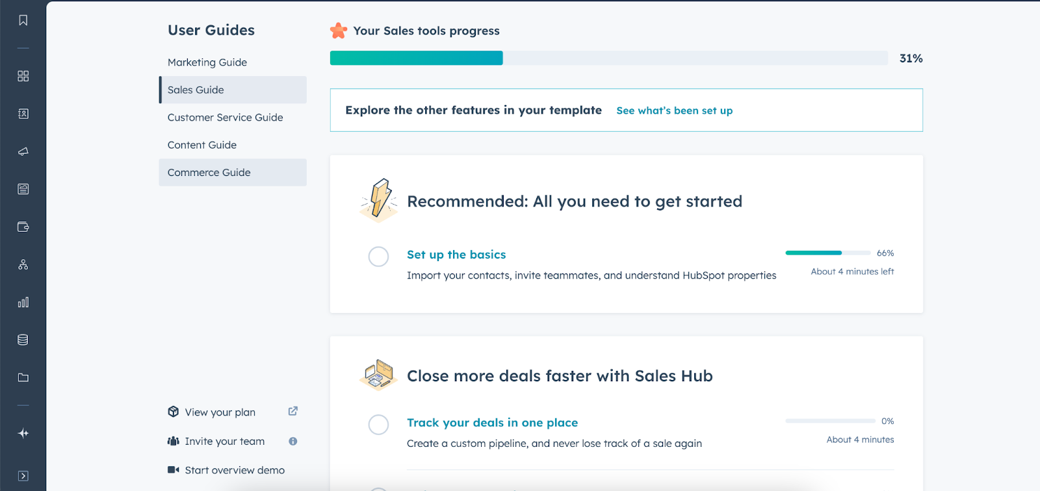Click the Breeze AI sparkle icon
This screenshot has height=491, width=1040.
tap(23, 433)
